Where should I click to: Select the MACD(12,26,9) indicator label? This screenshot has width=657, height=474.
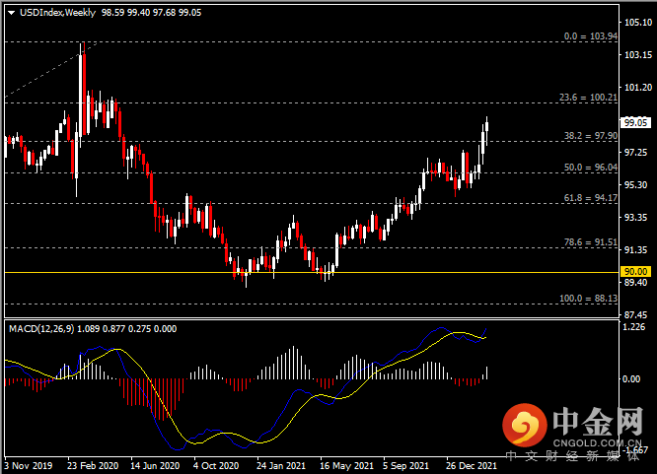pos(41,329)
